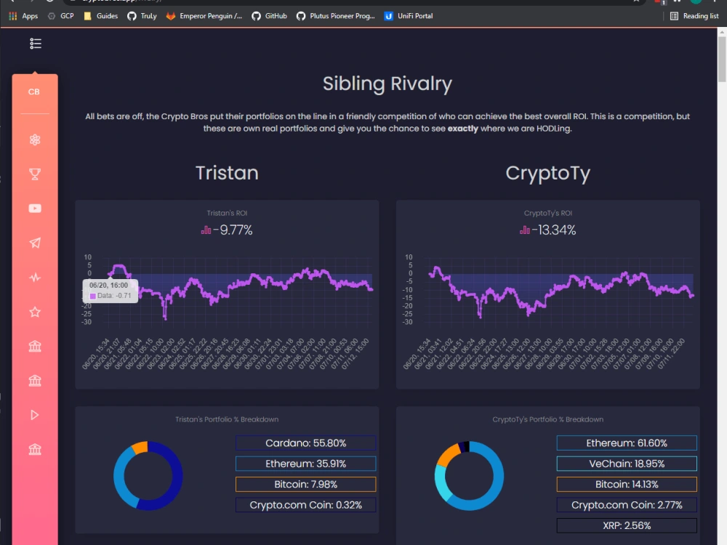Click CryptoTy's Ethereum: 61.60% label
Viewport: 727px width, 545px height.
[x=627, y=443]
